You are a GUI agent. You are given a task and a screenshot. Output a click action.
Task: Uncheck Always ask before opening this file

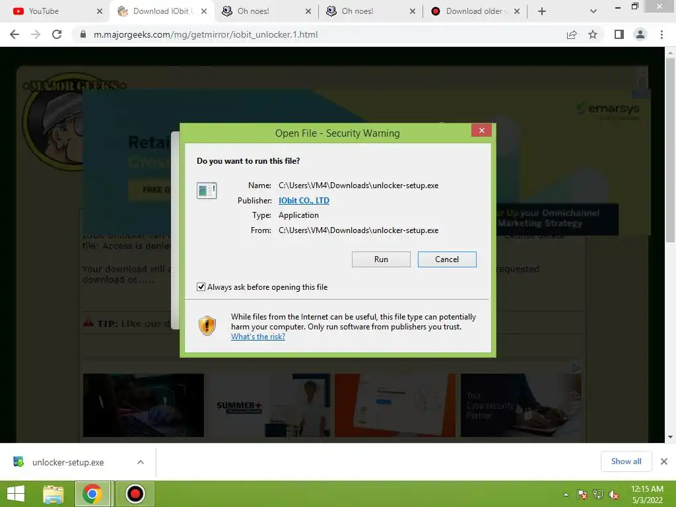(x=201, y=287)
